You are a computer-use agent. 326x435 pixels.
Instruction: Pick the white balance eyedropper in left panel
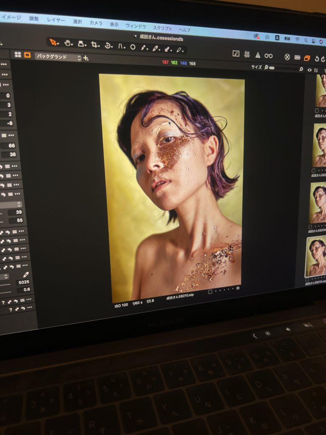[x=26, y=275]
